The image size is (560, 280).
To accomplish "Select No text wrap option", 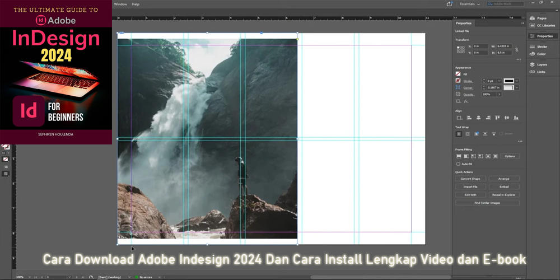I will pos(459,134).
